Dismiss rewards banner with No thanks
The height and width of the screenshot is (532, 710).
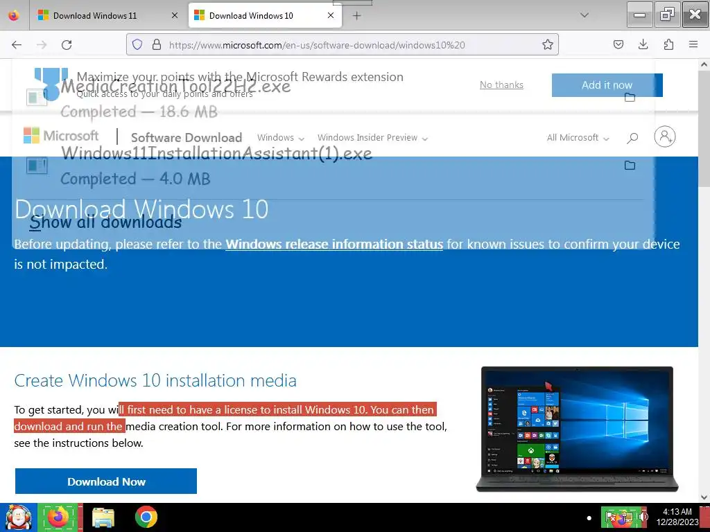click(x=501, y=85)
